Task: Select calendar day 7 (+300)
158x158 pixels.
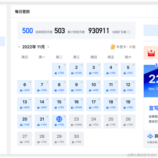Action: tap(42, 87)
